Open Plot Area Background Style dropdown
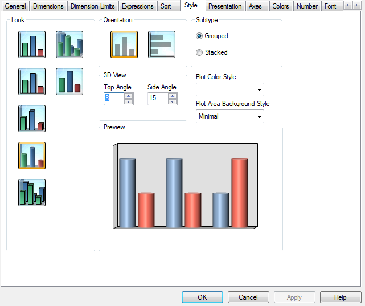This screenshot has width=365, height=306. (x=229, y=116)
